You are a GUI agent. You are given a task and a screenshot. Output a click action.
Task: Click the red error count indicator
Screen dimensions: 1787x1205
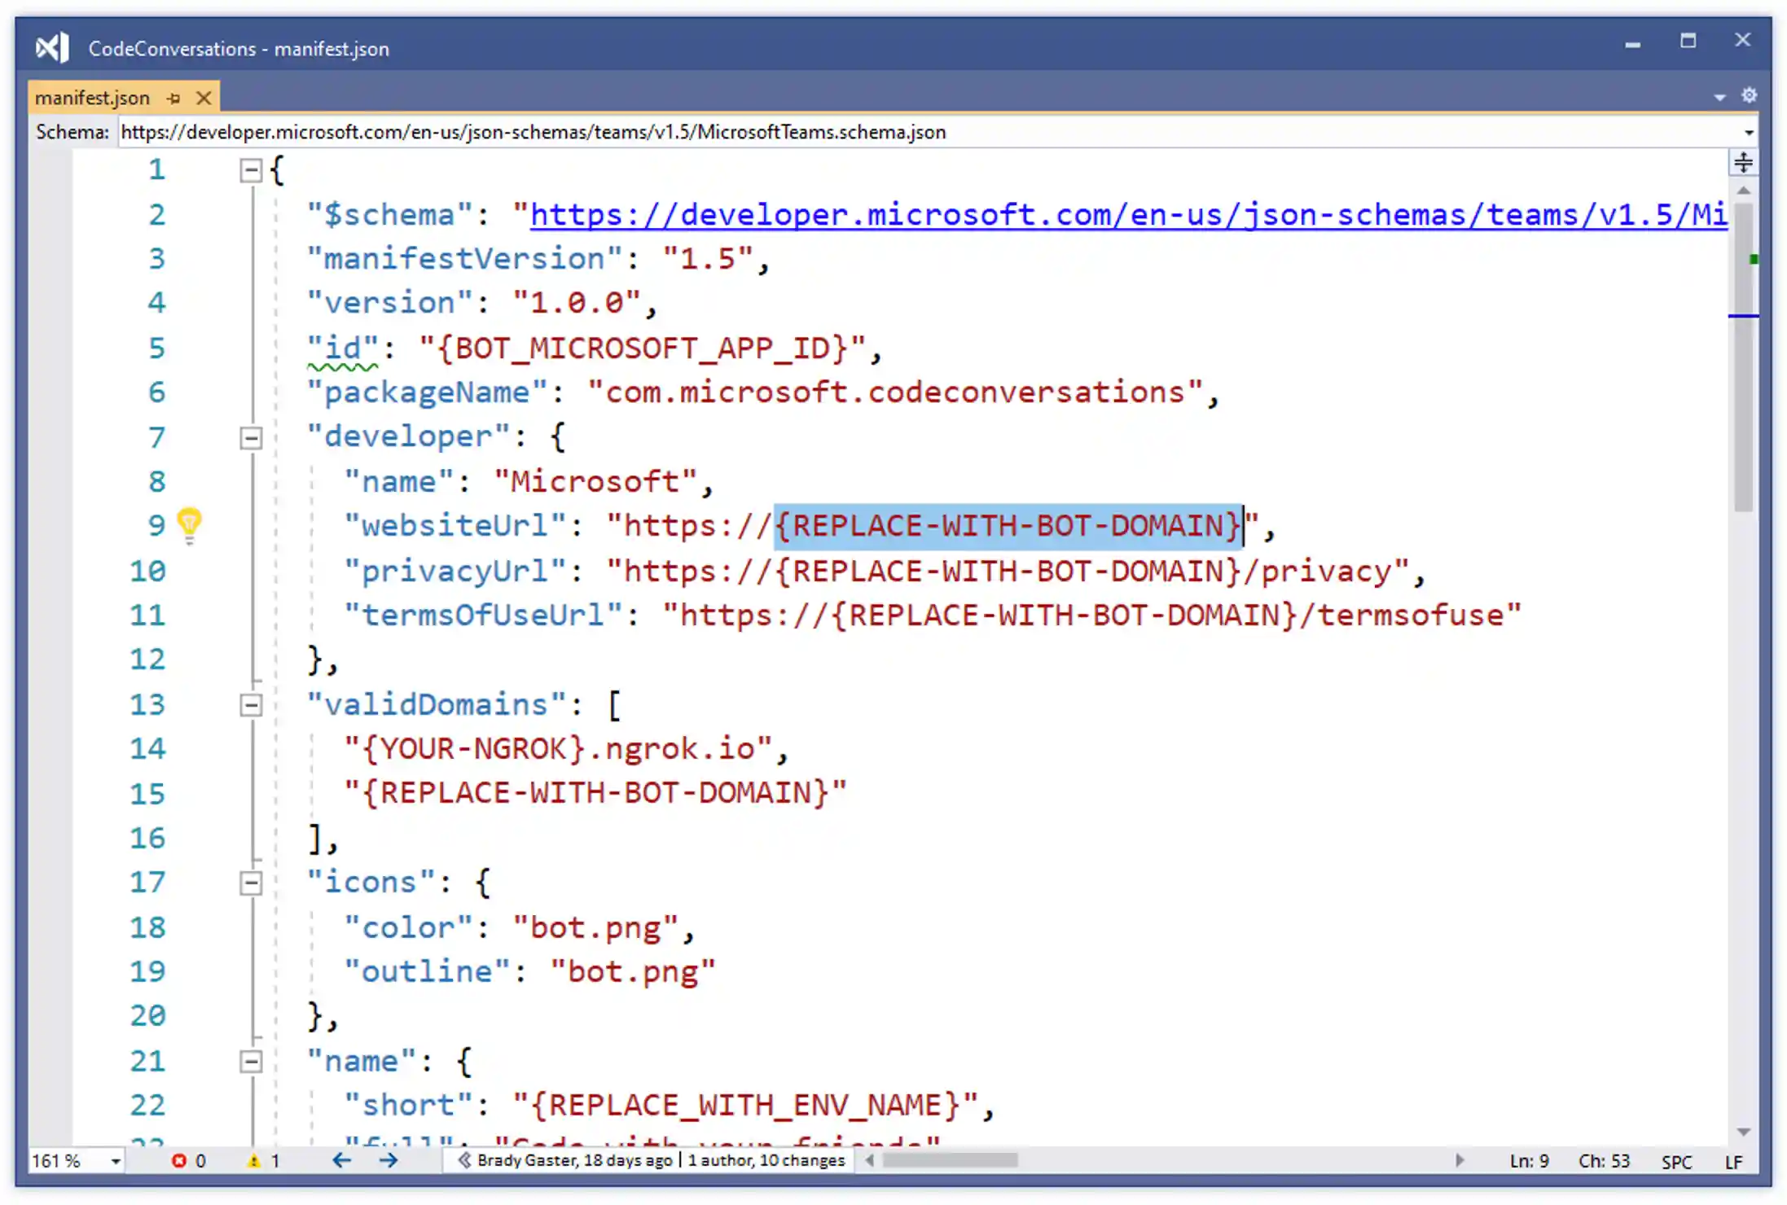click(x=188, y=1161)
